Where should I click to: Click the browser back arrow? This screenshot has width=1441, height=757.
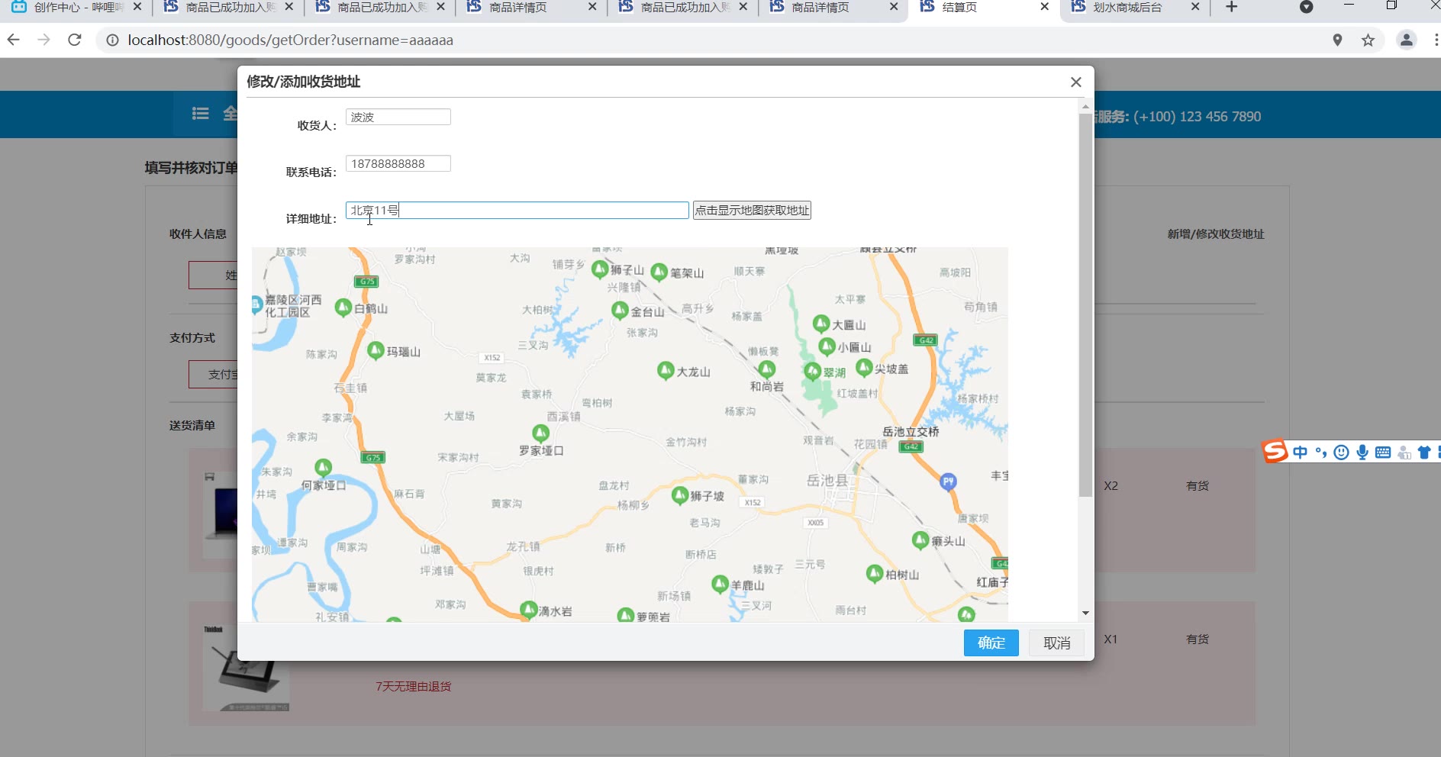click(14, 40)
